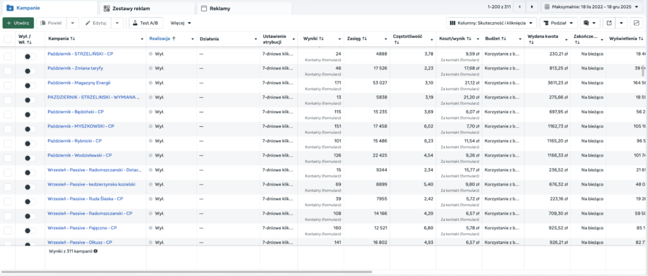Select checkbox for Październik - Magazyny Energii
648x276 pixels.
(x=8, y=85)
